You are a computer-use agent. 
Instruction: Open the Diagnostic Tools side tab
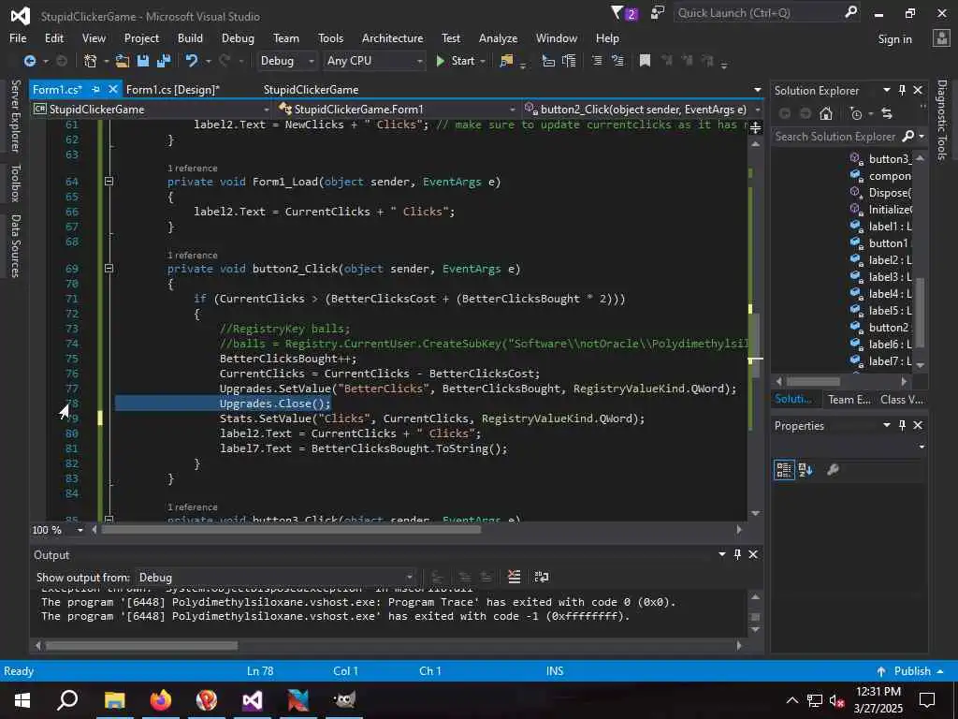point(942,120)
